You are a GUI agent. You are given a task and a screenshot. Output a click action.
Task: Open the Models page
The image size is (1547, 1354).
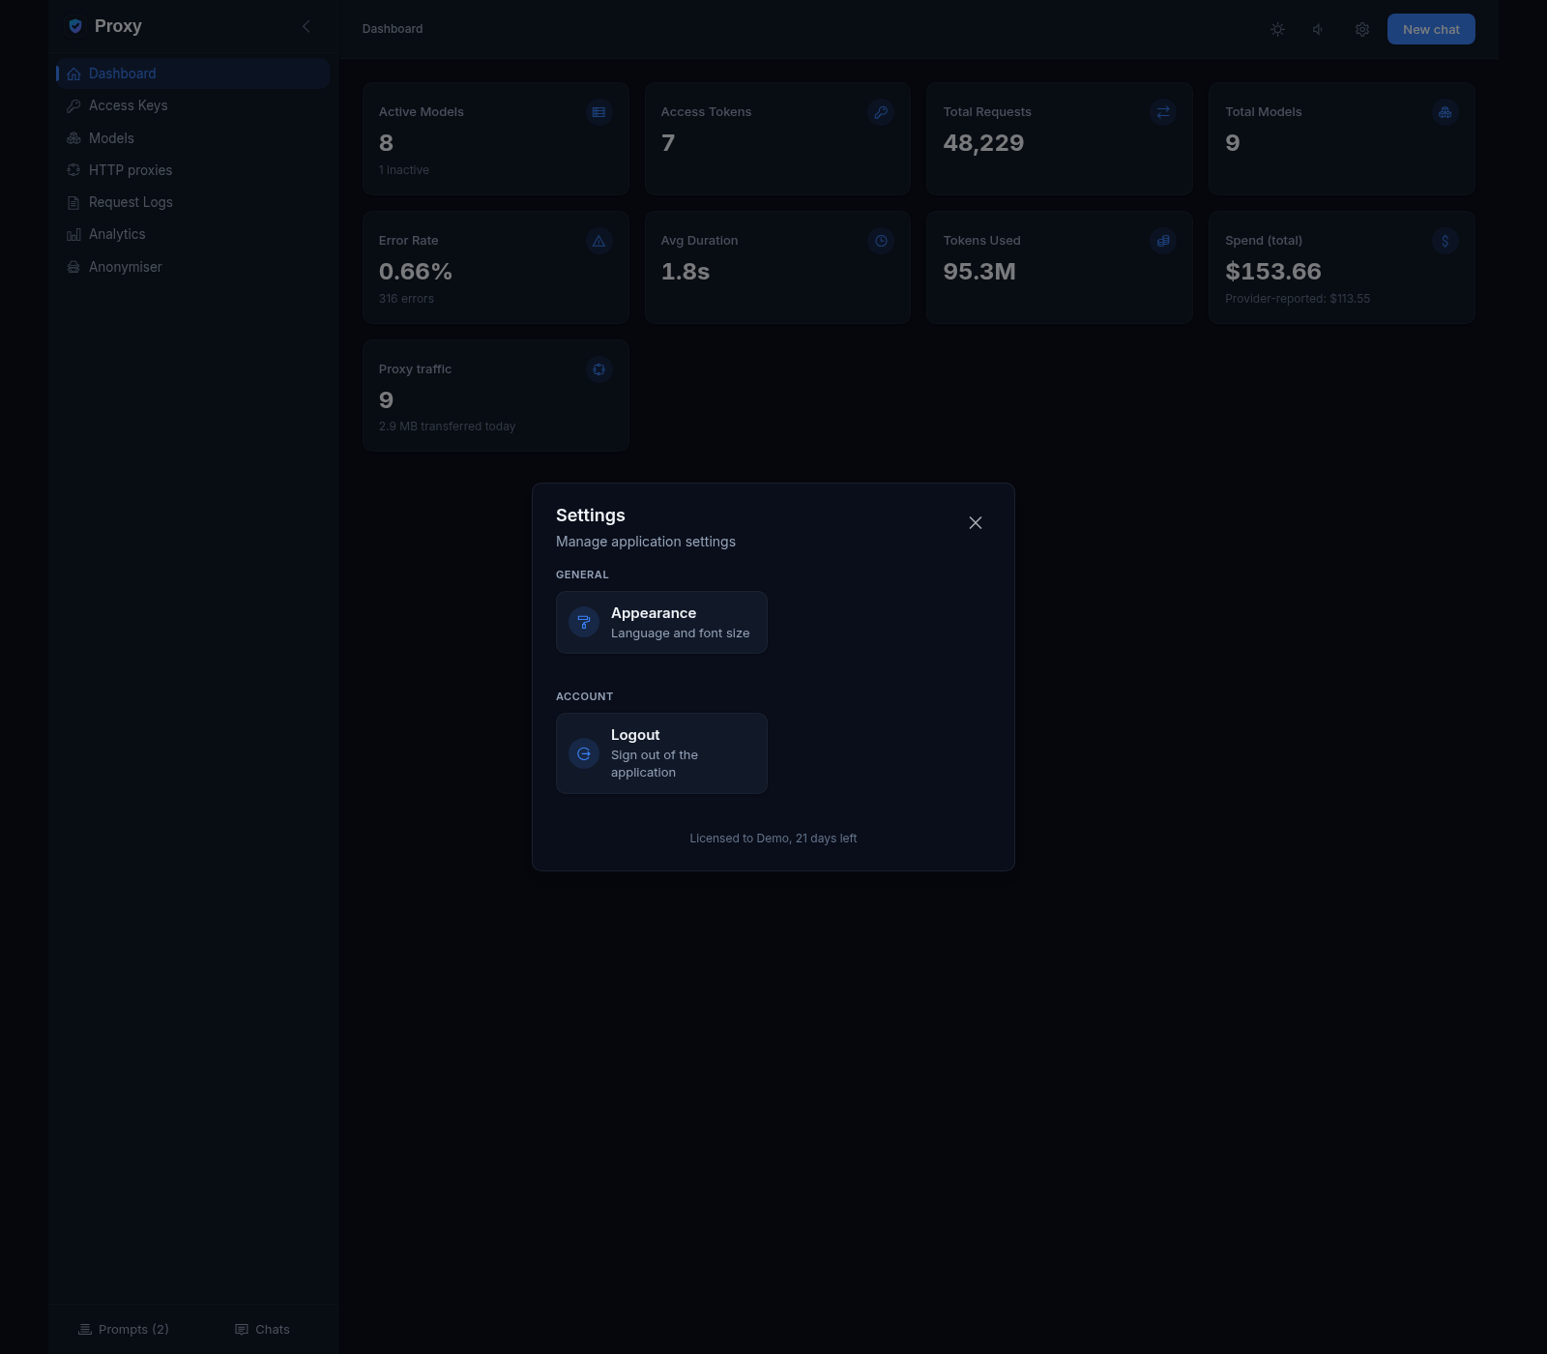192,138
